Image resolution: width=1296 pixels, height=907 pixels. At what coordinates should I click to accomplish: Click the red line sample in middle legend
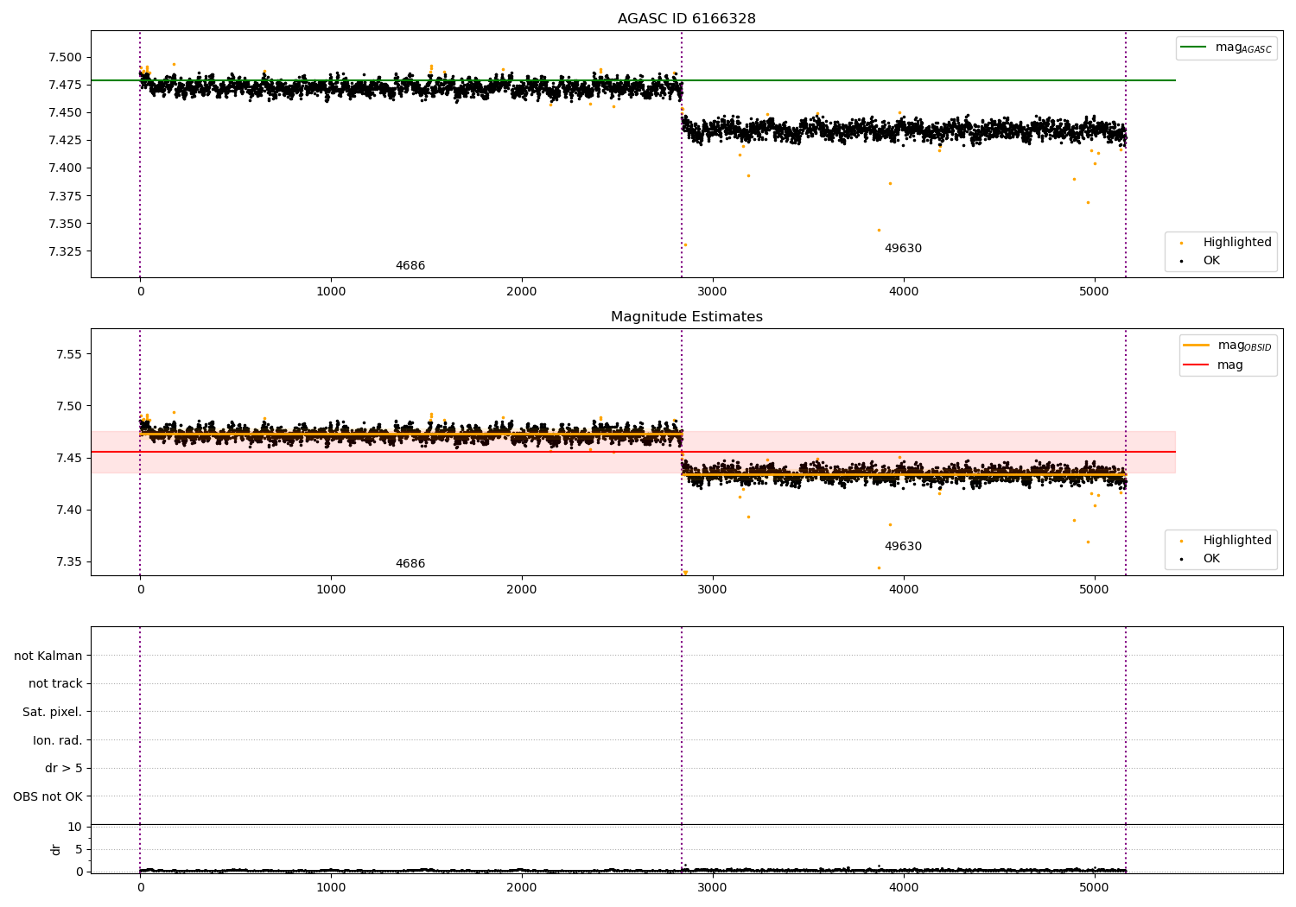[x=1197, y=365]
